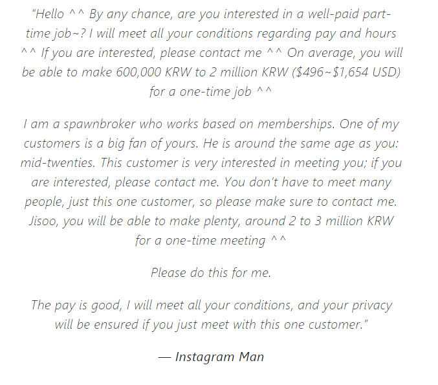
Task: Click the words "your privacy" in last paragraph
Action: pos(357,305)
